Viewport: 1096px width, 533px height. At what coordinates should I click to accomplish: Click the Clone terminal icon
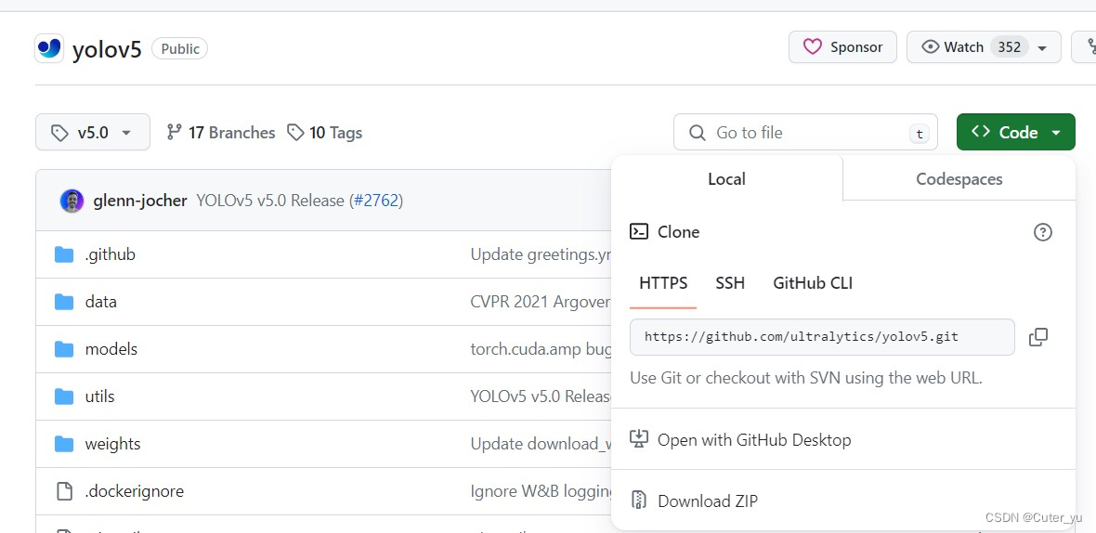639,231
